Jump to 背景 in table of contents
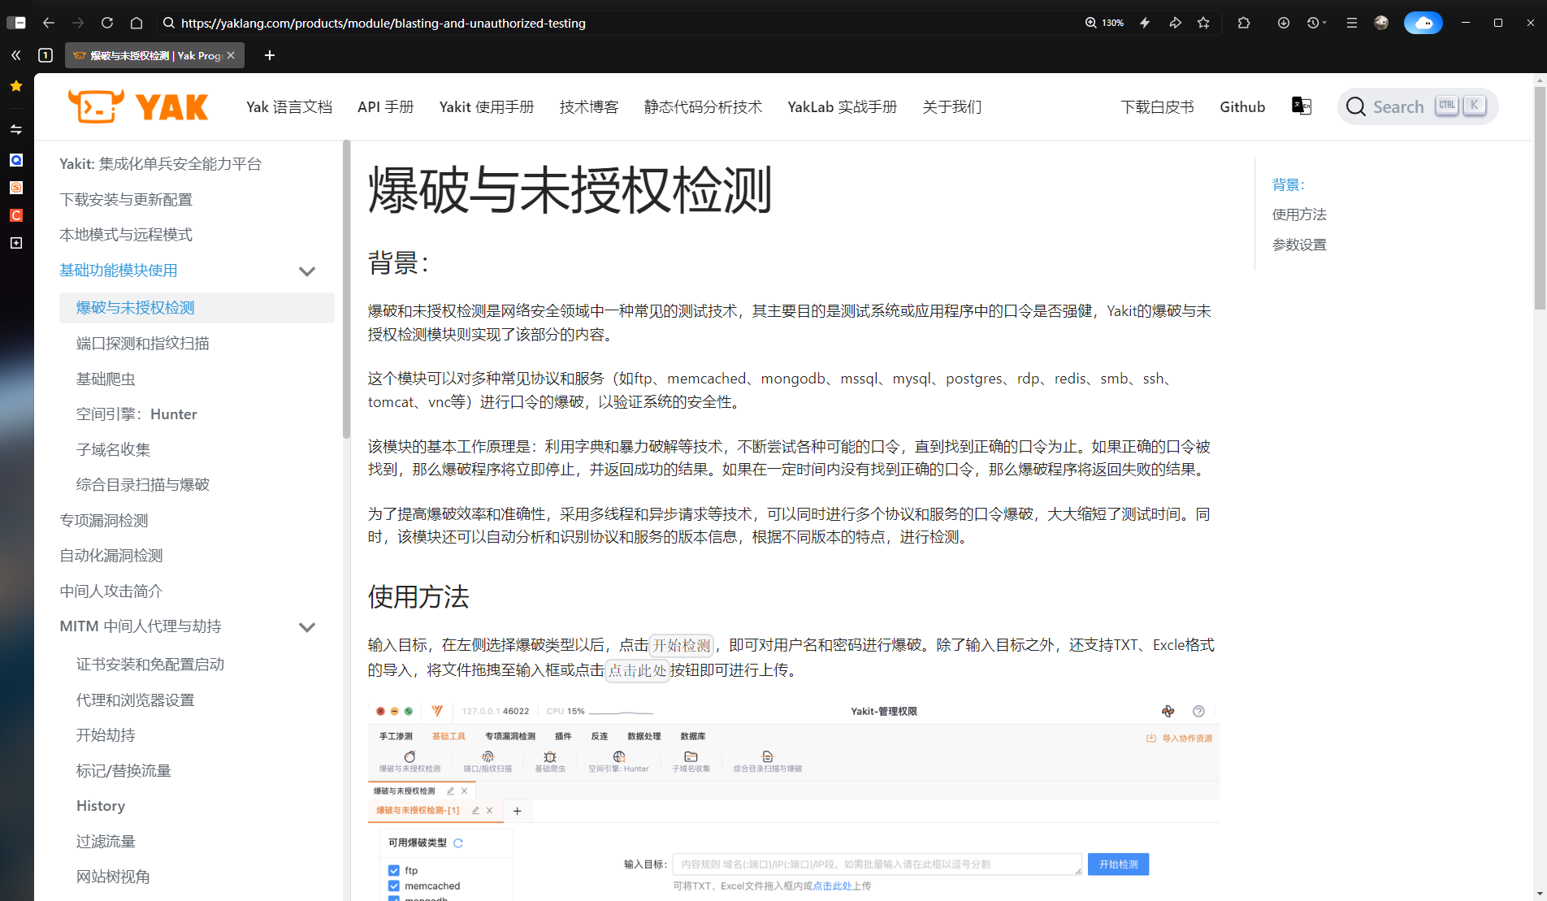Viewport: 1547px width, 901px height. coord(1288,185)
